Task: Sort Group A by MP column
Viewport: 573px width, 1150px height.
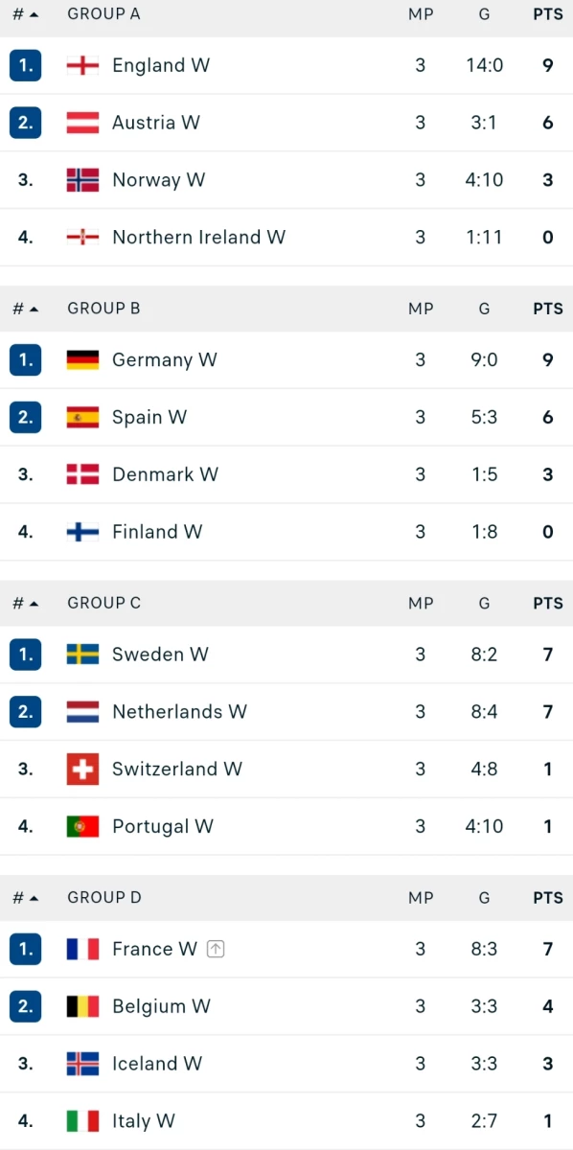Action: [x=421, y=14]
